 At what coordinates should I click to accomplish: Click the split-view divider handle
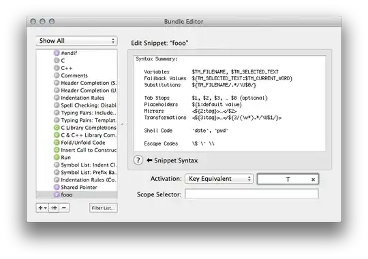[122, 124]
